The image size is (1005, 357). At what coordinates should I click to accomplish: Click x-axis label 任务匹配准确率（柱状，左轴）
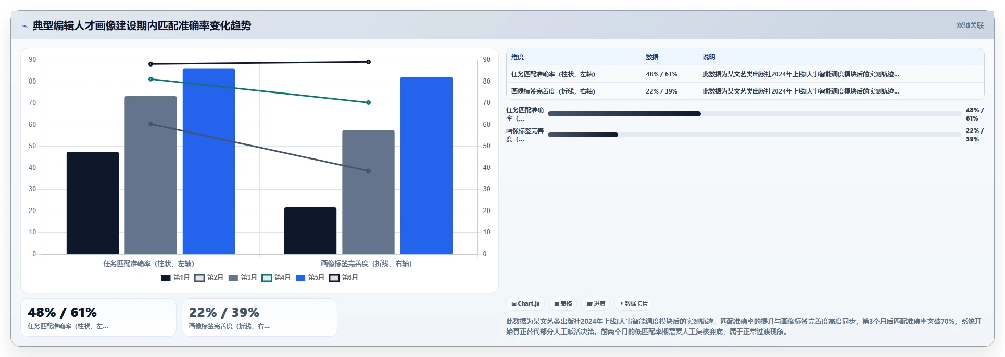[148, 263]
